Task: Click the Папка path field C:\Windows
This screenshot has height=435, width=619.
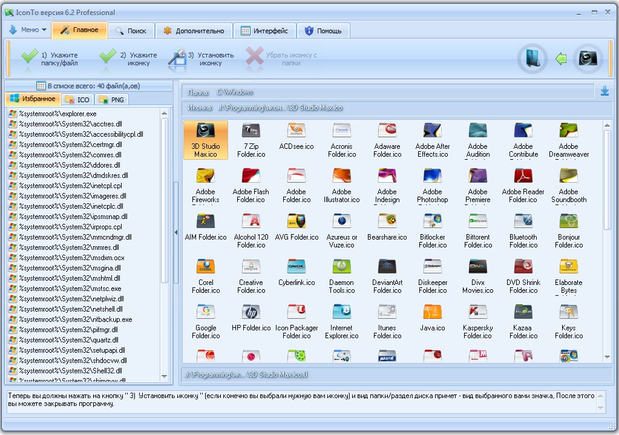Action: [x=388, y=92]
